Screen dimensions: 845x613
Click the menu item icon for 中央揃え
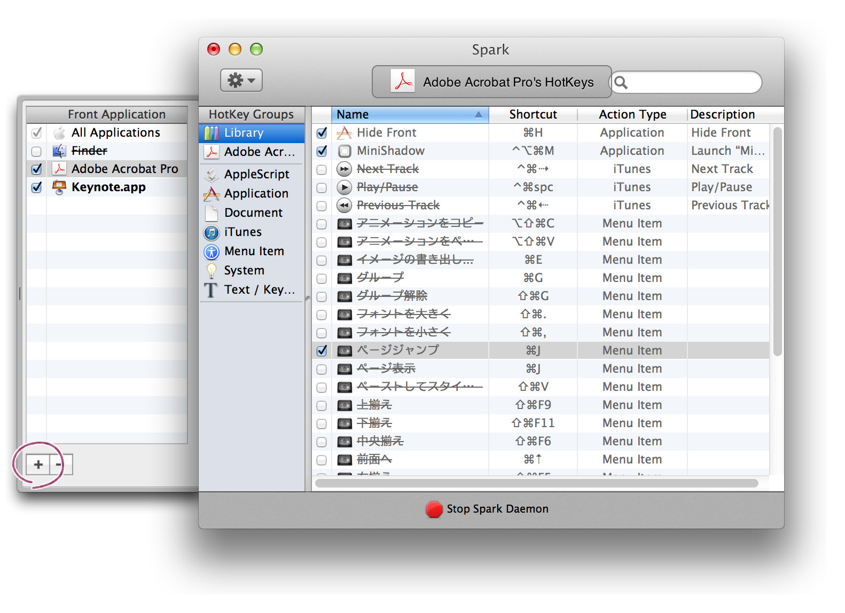[345, 442]
